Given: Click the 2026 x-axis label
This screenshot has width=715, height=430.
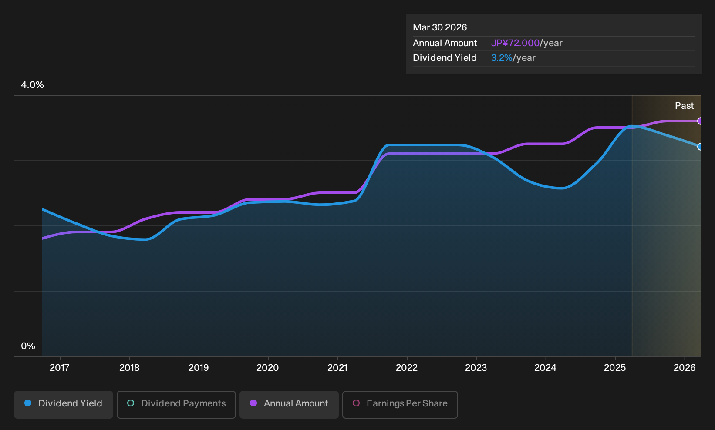Looking at the screenshot, I should point(685,368).
